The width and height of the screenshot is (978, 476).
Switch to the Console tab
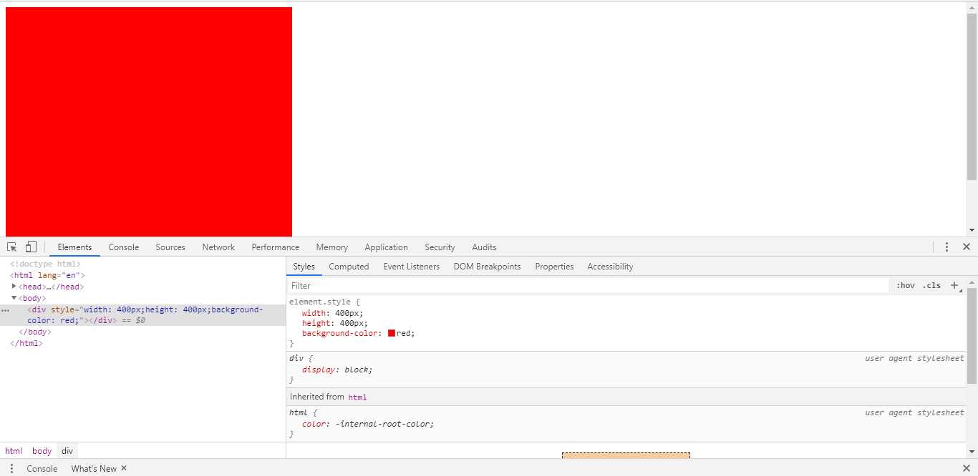coord(124,247)
